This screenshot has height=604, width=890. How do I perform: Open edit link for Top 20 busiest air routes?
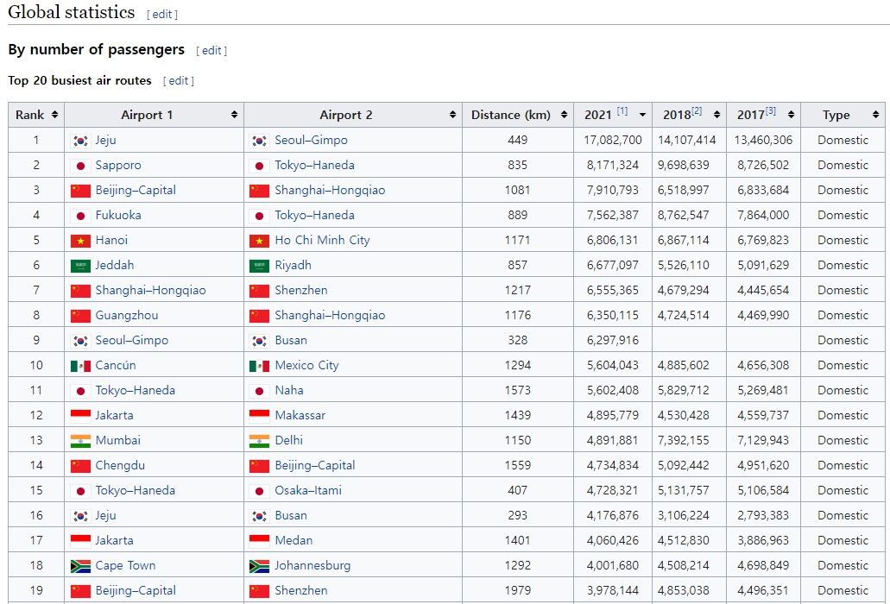[x=179, y=81]
